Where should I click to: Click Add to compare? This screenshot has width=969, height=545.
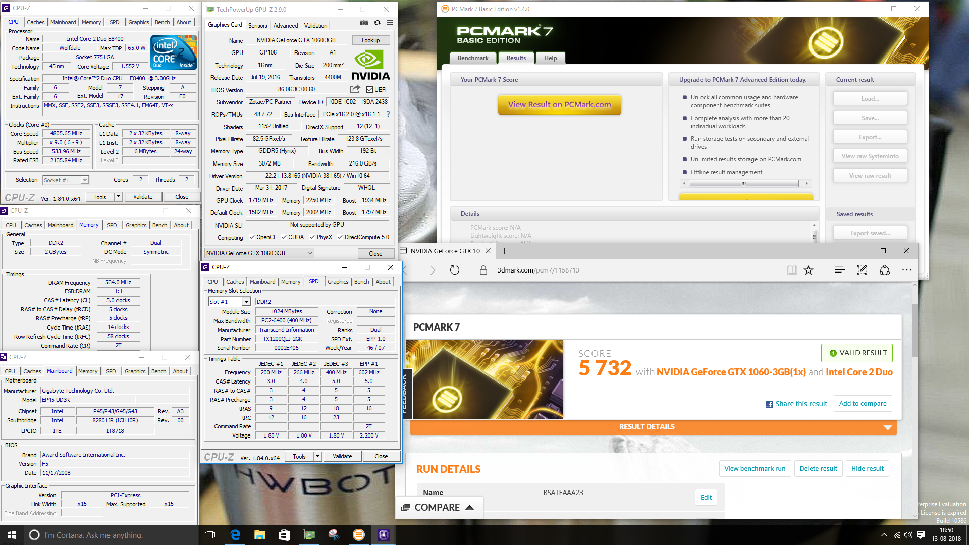click(863, 404)
